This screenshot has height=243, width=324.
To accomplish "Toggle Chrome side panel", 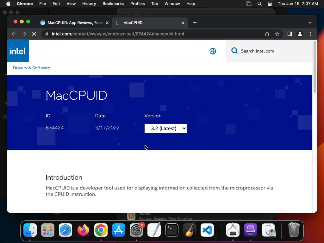I will coord(290,34).
